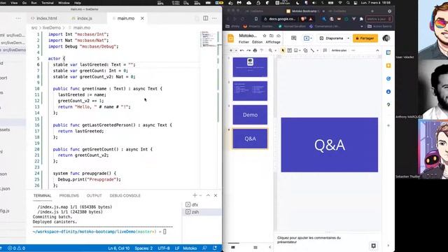Choose the select arrow tool in Slides toolbar

tap(283, 50)
